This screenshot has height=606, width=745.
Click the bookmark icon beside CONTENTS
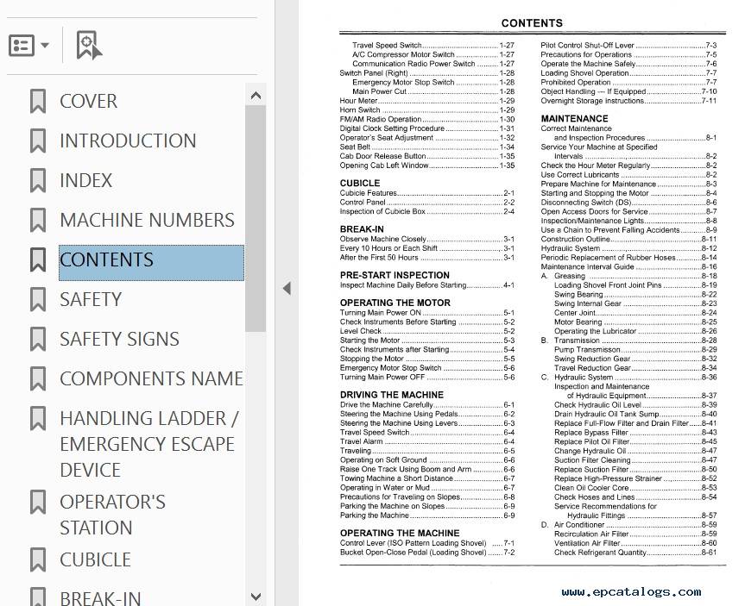pyautogui.click(x=38, y=259)
